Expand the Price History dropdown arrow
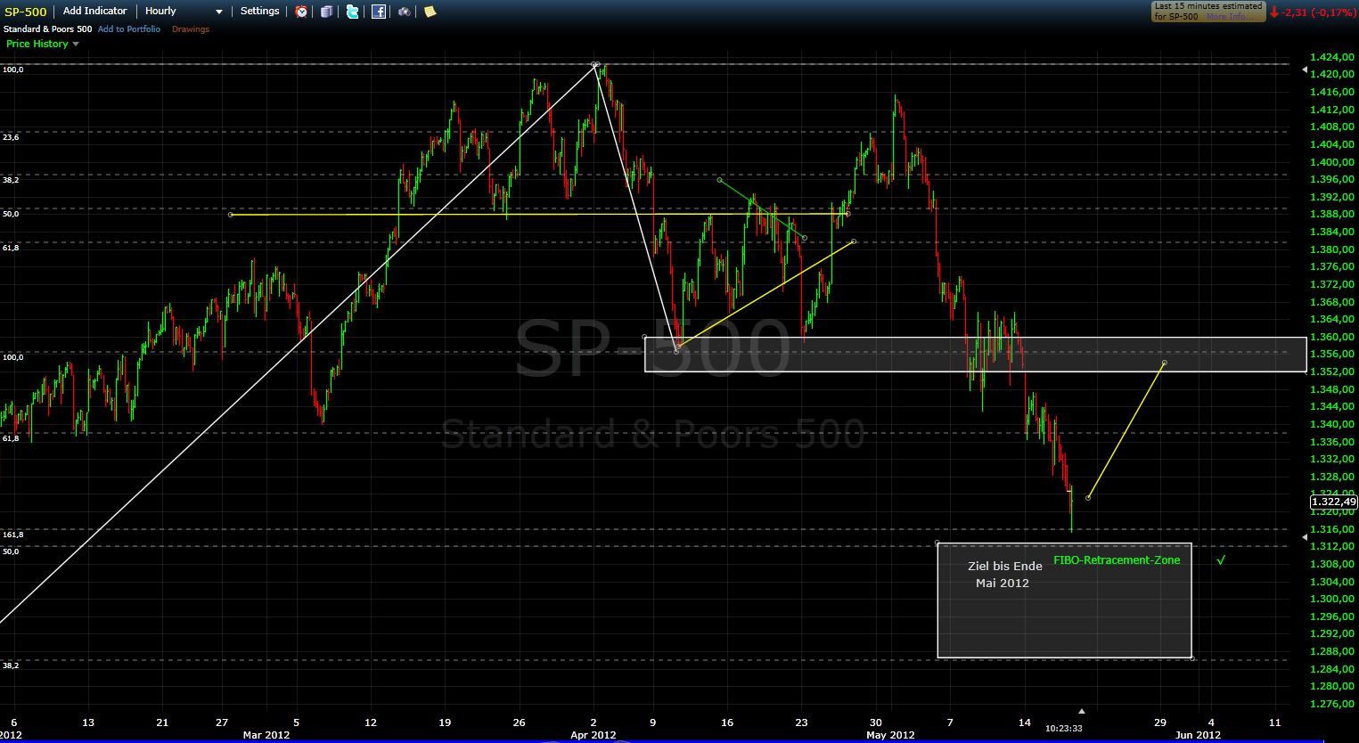The width and height of the screenshot is (1359, 743). click(76, 45)
